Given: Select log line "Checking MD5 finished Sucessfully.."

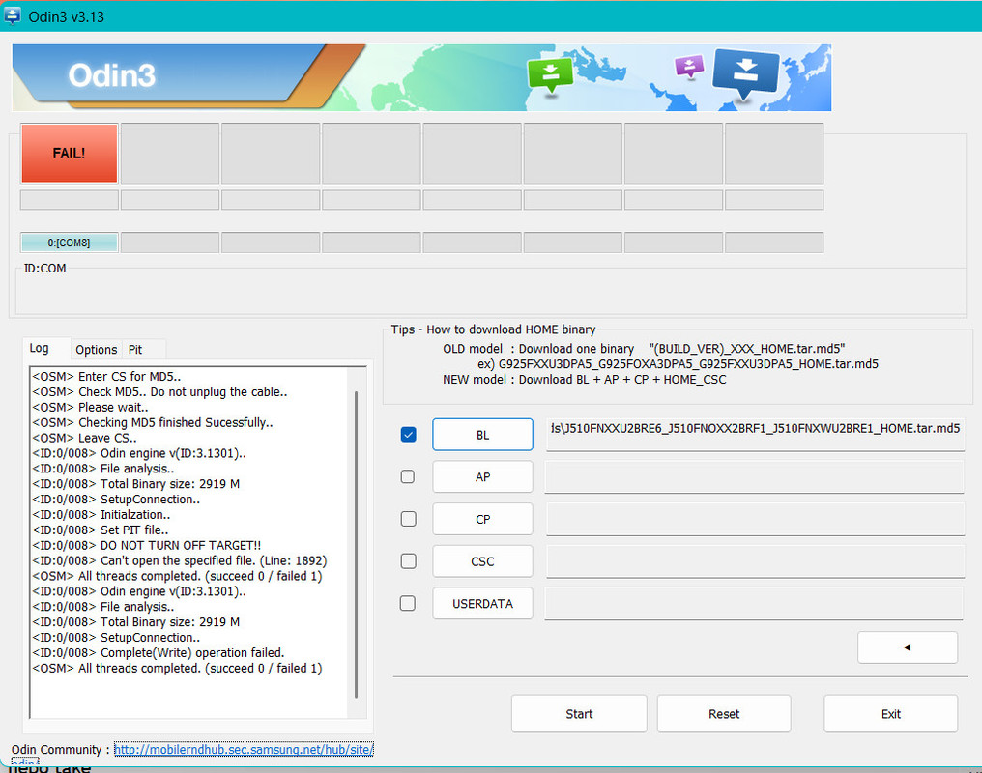Looking at the screenshot, I should [x=152, y=422].
